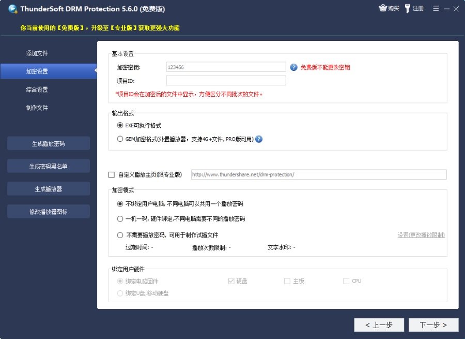This screenshot has width=465, height=339.
Task: Click 免费版不能更改密钥 red notice
Action: click(x=326, y=67)
